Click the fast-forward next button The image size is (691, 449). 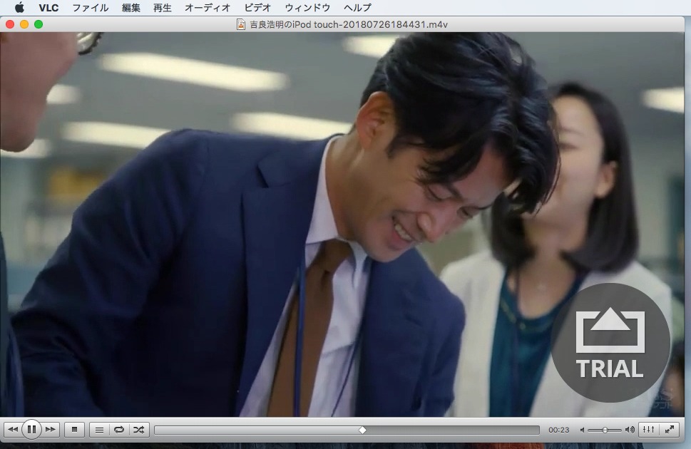[x=51, y=429]
